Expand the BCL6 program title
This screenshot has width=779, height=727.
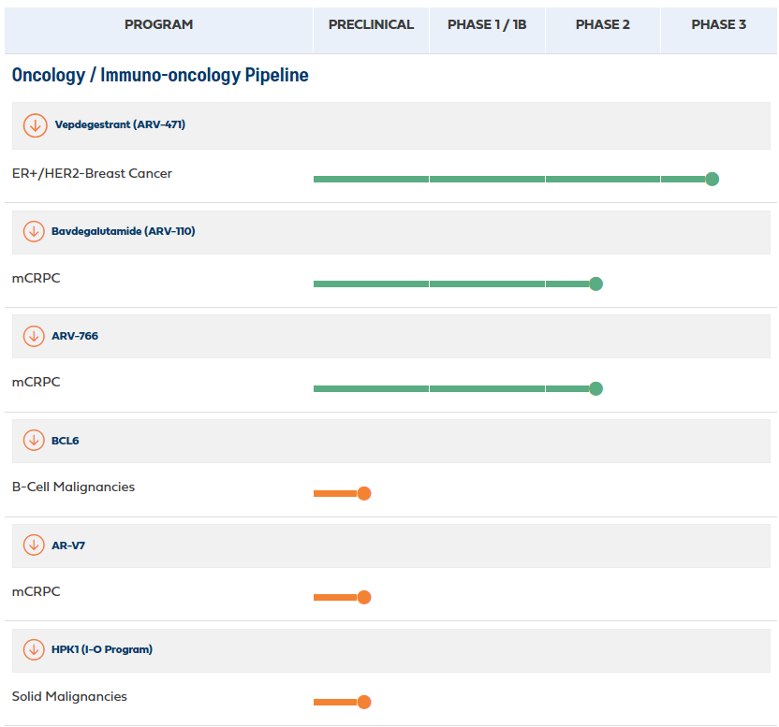coord(65,441)
